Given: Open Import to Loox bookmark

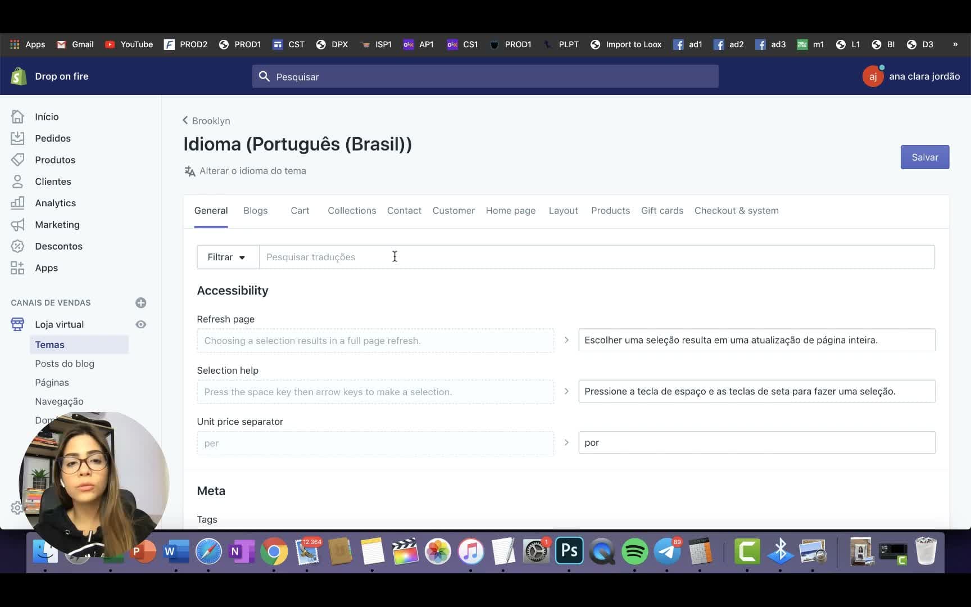Looking at the screenshot, I should [626, 44].
